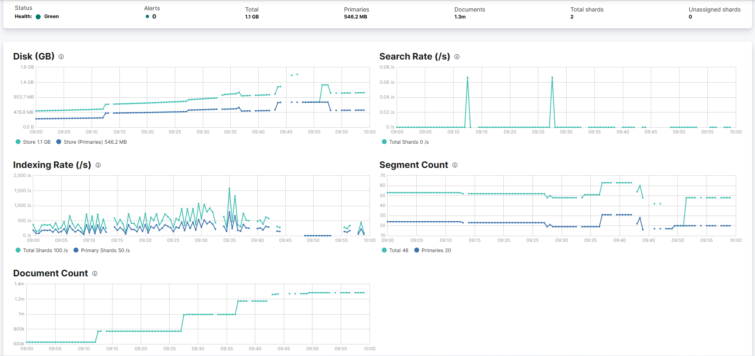The height and width of the screenshot is (356, 755).
Task: Toggle the Total Shards 0 /s legend series
Action: pos(405,142)
